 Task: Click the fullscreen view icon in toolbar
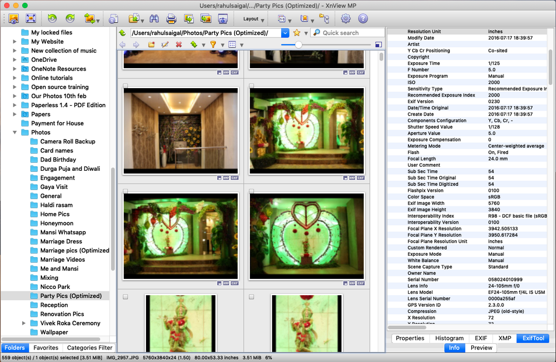[x=31, y=19]
